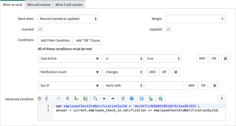Open the 'true' value dropdown
The width and height of the screenshot is (236, 126).
(x=163, y=59)
